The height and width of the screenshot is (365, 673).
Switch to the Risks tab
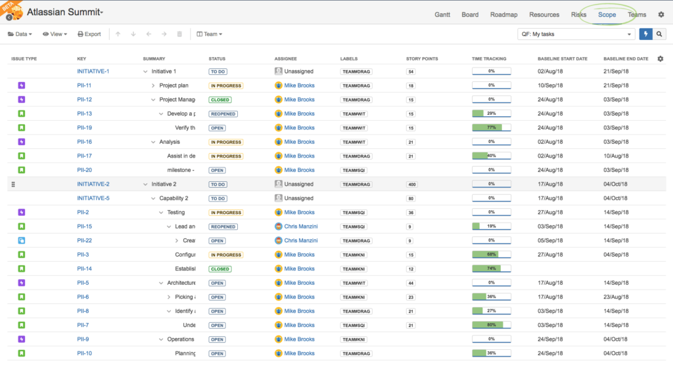click(578, 14)
